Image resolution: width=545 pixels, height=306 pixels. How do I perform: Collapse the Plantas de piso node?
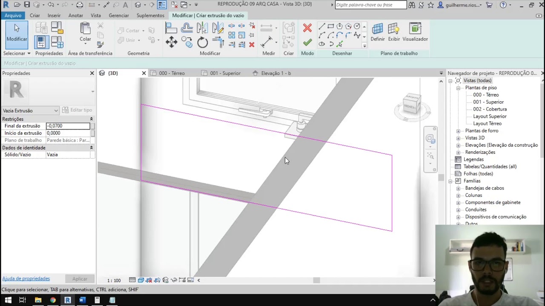(x=458, y=88)
